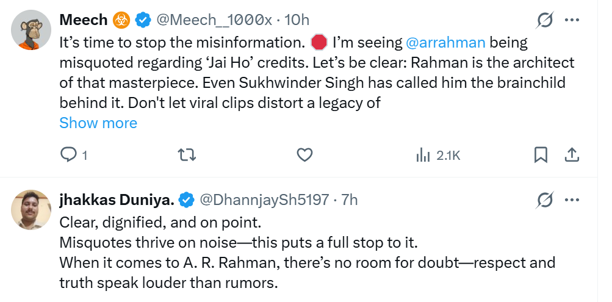Click Meech's blue verified badge

[143, 21]
